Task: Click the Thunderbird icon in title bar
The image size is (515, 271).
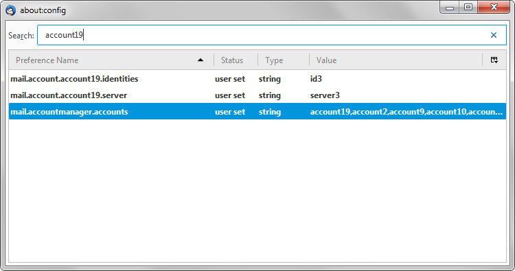Action: coord(10,10)
